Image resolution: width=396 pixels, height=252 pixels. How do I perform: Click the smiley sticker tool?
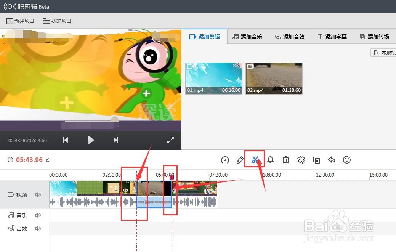click(x=347, y=160)
